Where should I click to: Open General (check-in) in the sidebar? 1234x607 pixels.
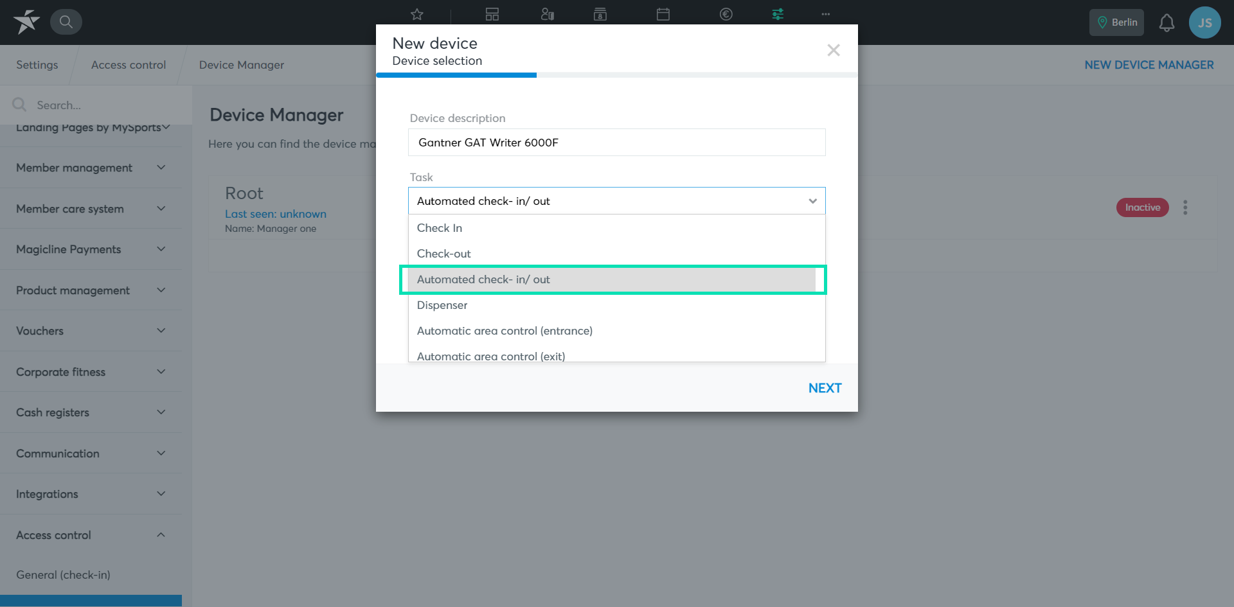[x=63, y=575]
